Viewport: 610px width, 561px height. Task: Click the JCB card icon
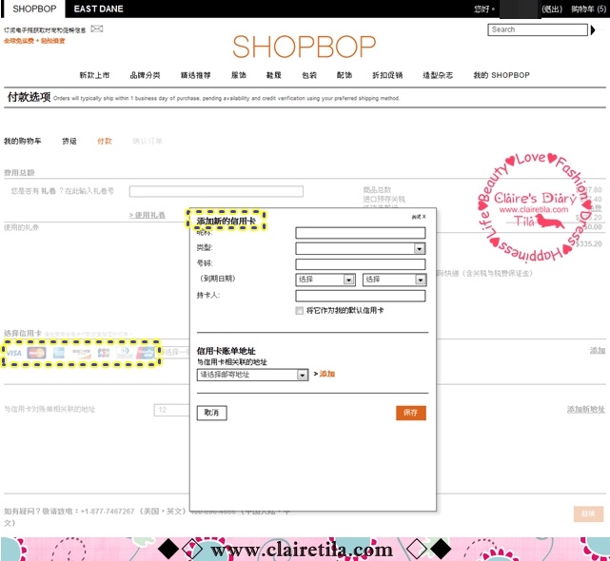click(104, 353)
